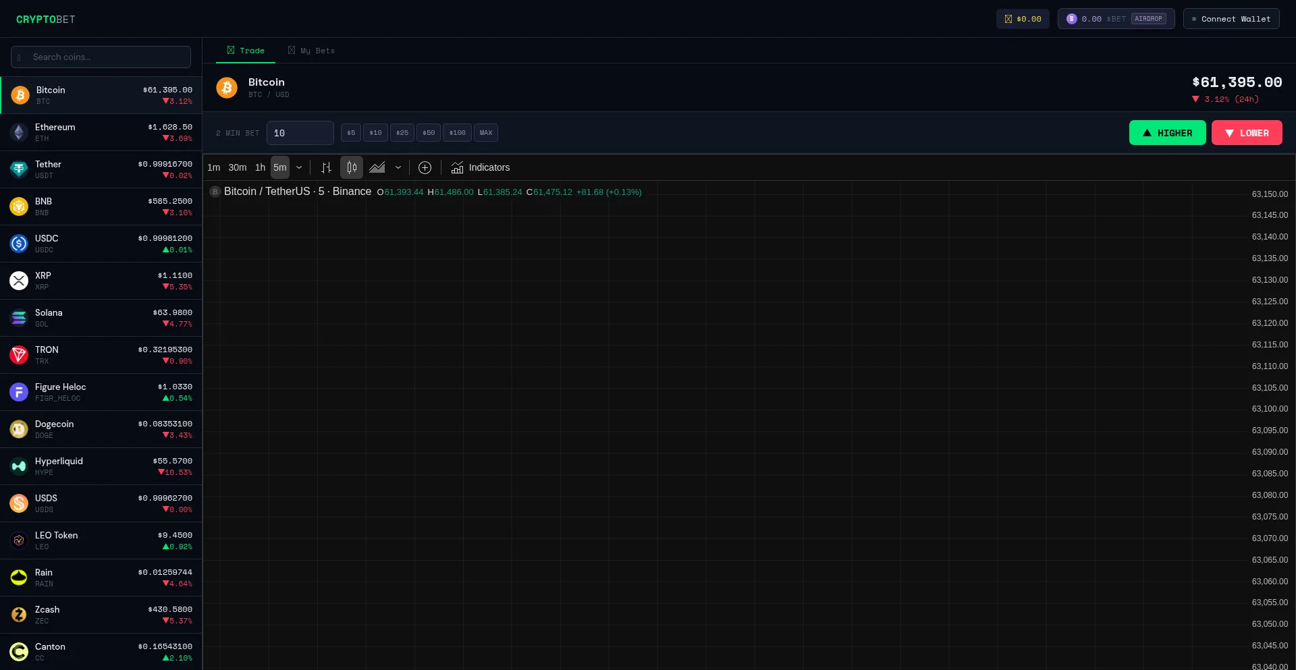Click the Ethereum price $1,628.50
The height and width of the screenshot is (670, 1296).
170,127
